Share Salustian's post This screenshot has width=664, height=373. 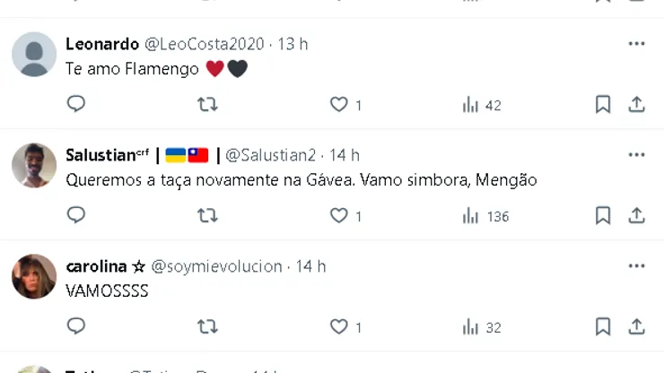pos(636,215)
